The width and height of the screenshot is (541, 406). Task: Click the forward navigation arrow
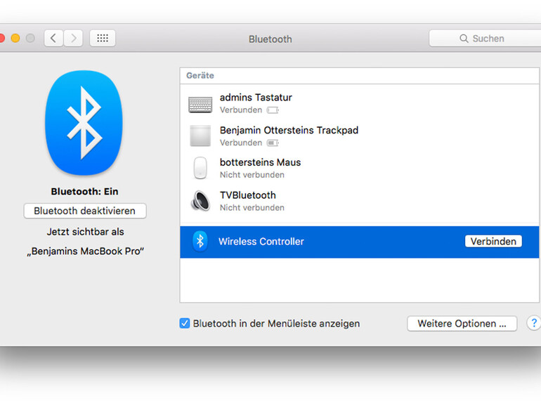(x=73, y=38)
